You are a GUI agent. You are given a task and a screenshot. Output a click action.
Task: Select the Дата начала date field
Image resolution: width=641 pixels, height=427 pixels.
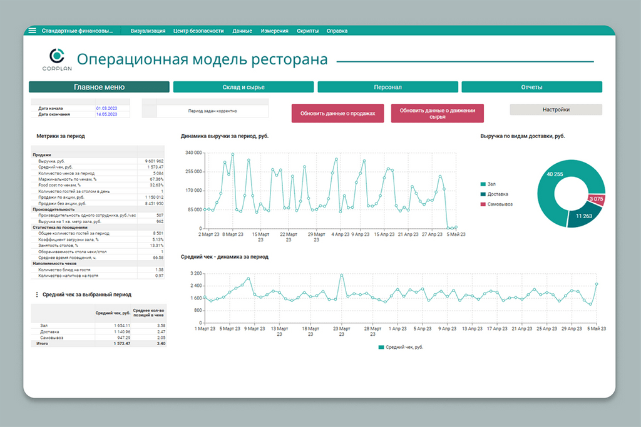pyautogui.click(x=111, y=108)
